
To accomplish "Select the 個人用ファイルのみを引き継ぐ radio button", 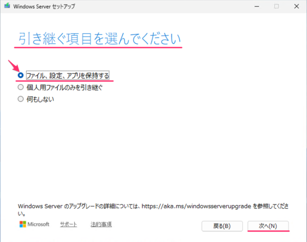I will click(20, 87).
